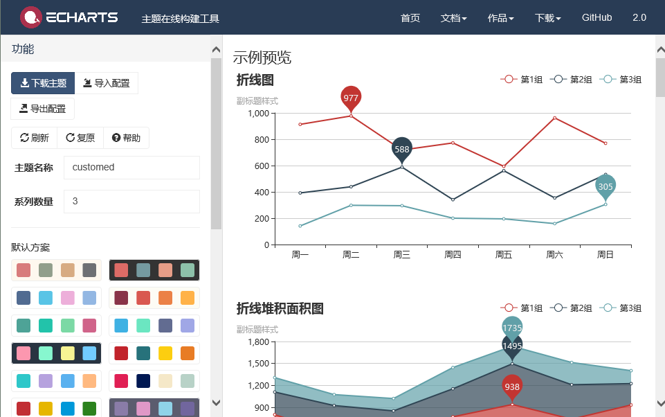
Task: Select the dark navy pastel theme scheme
Action: click(57, 353)
